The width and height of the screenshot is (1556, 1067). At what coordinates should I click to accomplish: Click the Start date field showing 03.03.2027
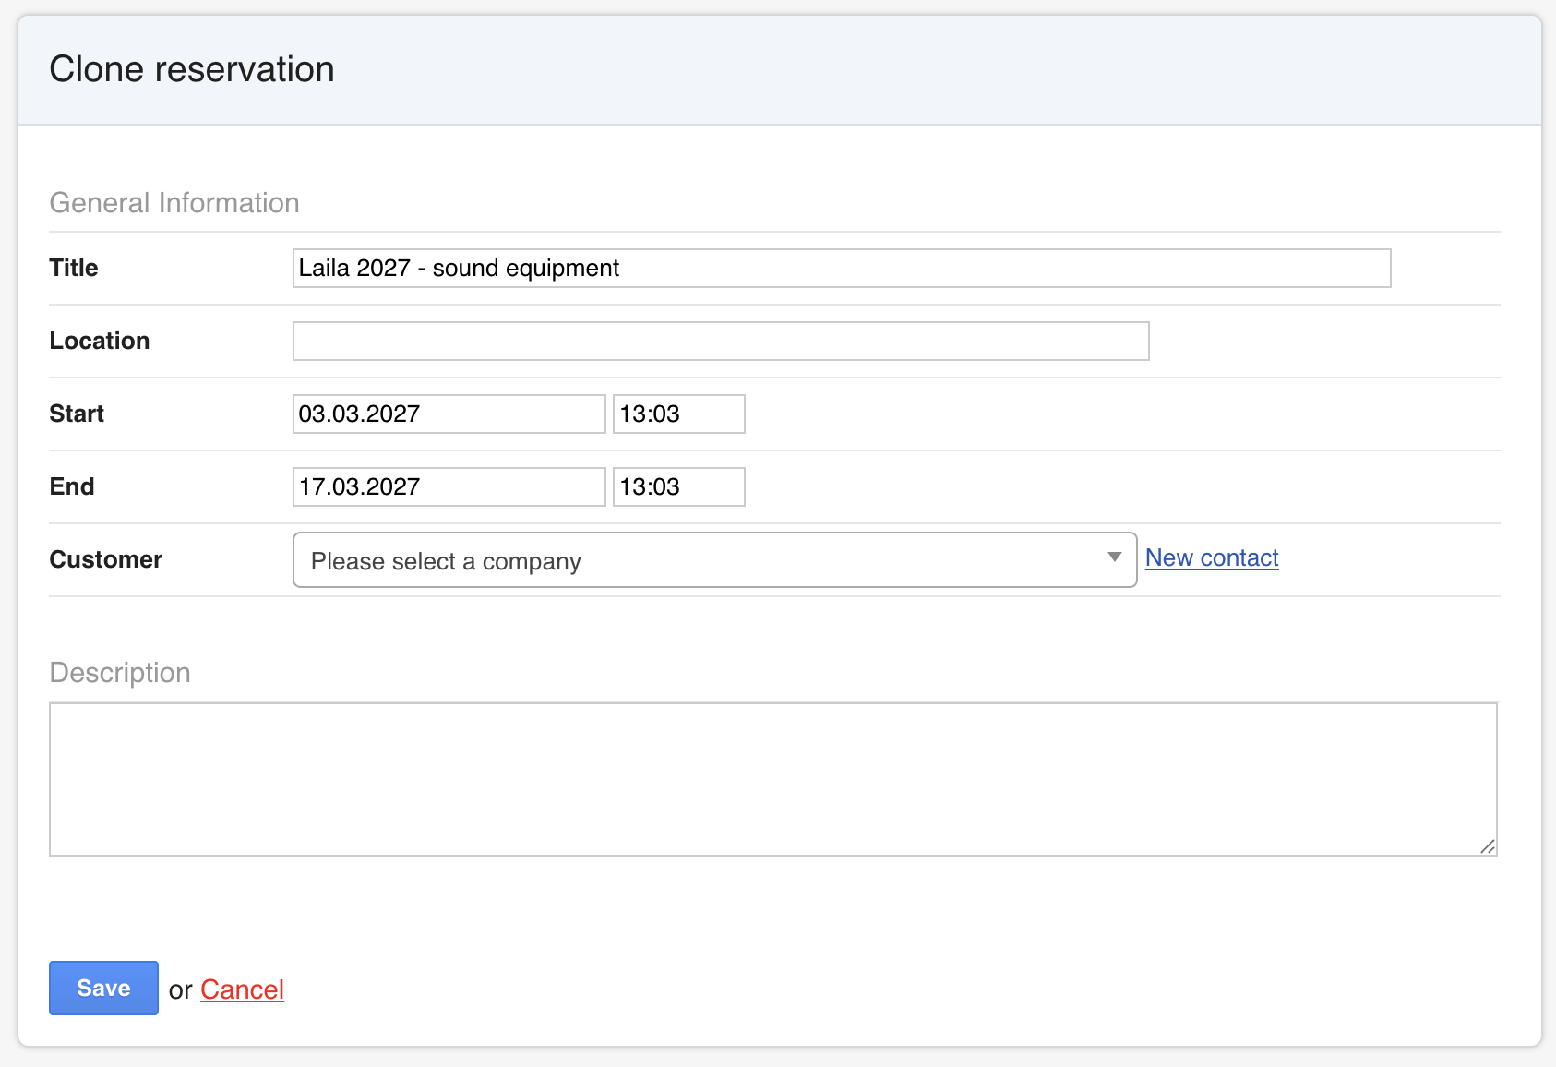(x=449, y=414)
